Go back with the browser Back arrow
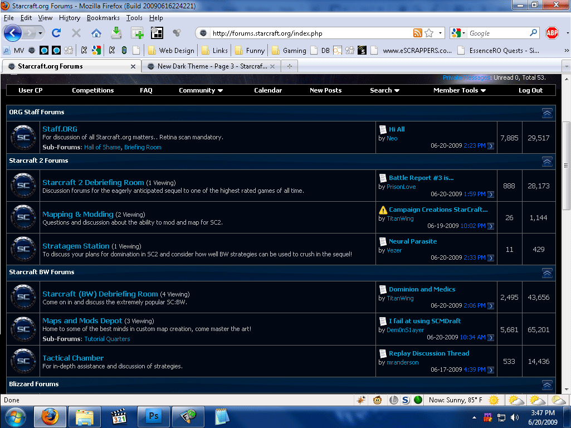Image resolution: width=571 pixels, height=428 pixels. (13, 33)
